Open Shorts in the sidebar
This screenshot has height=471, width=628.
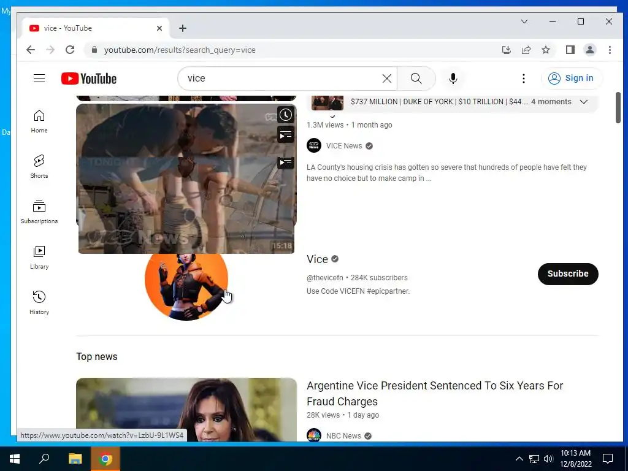pyautogui.click(x=39, y=167)
